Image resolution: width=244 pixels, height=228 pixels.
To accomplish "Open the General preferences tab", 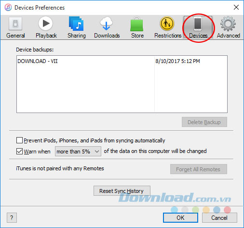I will tap(15, 27).
